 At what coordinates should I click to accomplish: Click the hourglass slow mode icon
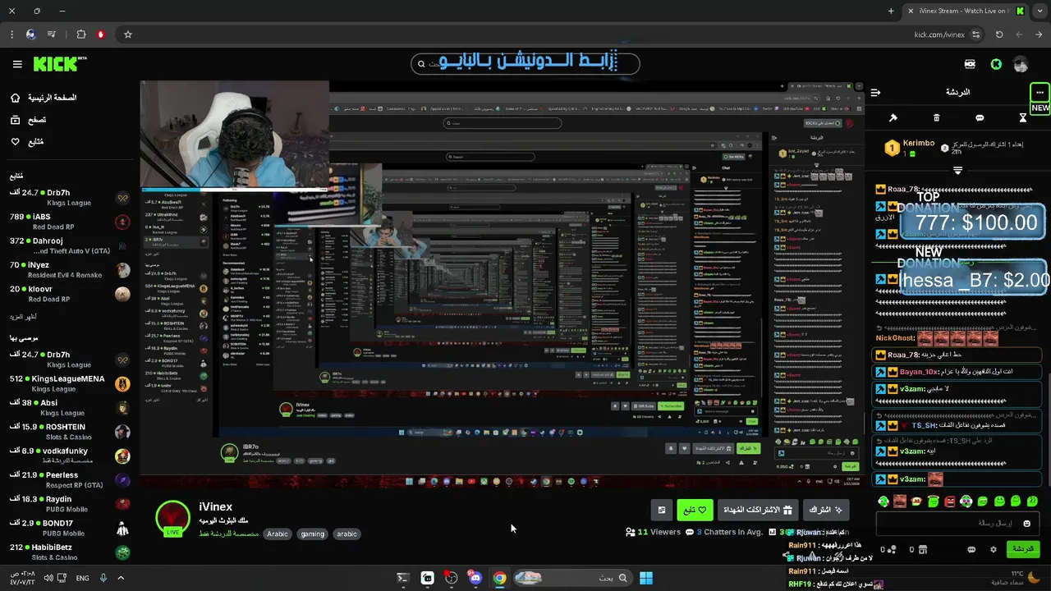click(1023, 118)
